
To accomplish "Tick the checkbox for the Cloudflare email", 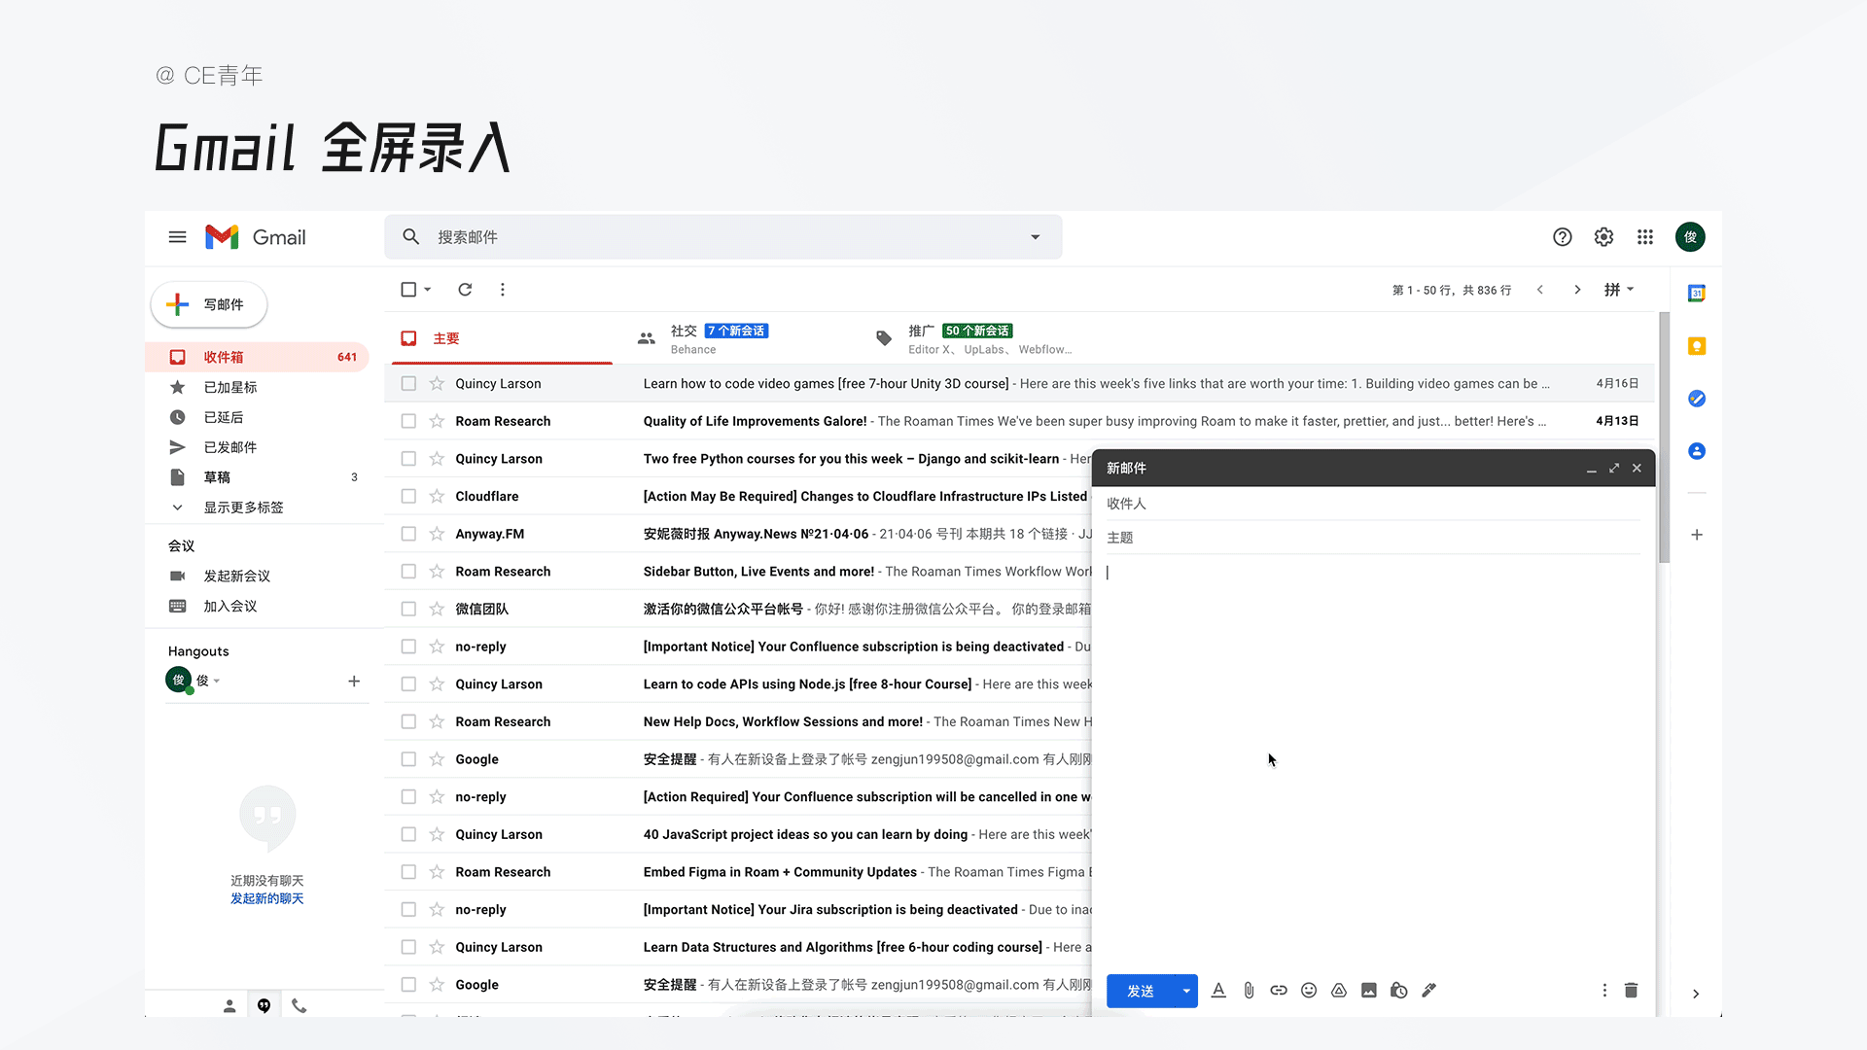I will 408,497.
